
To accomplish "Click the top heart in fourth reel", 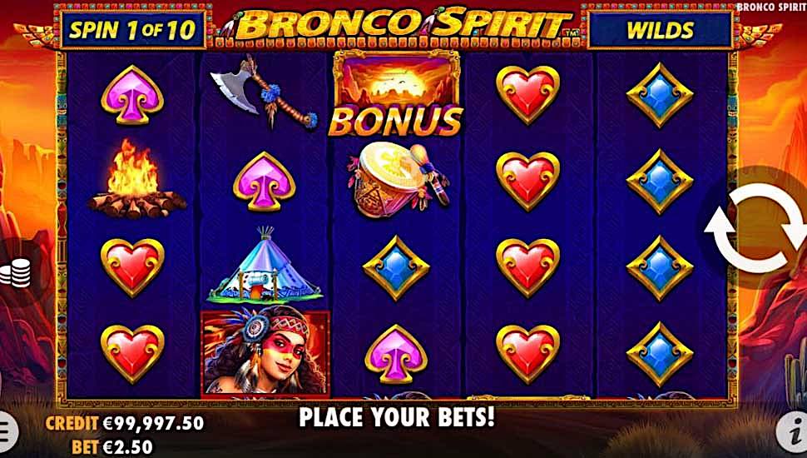I will (528, 95).
